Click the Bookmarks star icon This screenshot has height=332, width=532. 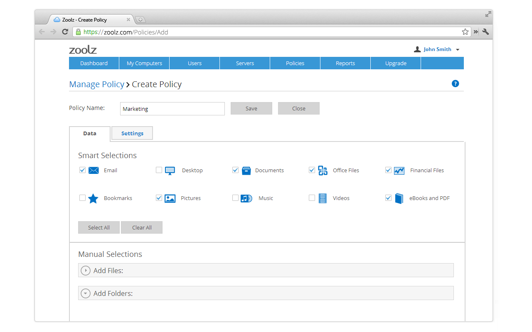pos(93,198)
